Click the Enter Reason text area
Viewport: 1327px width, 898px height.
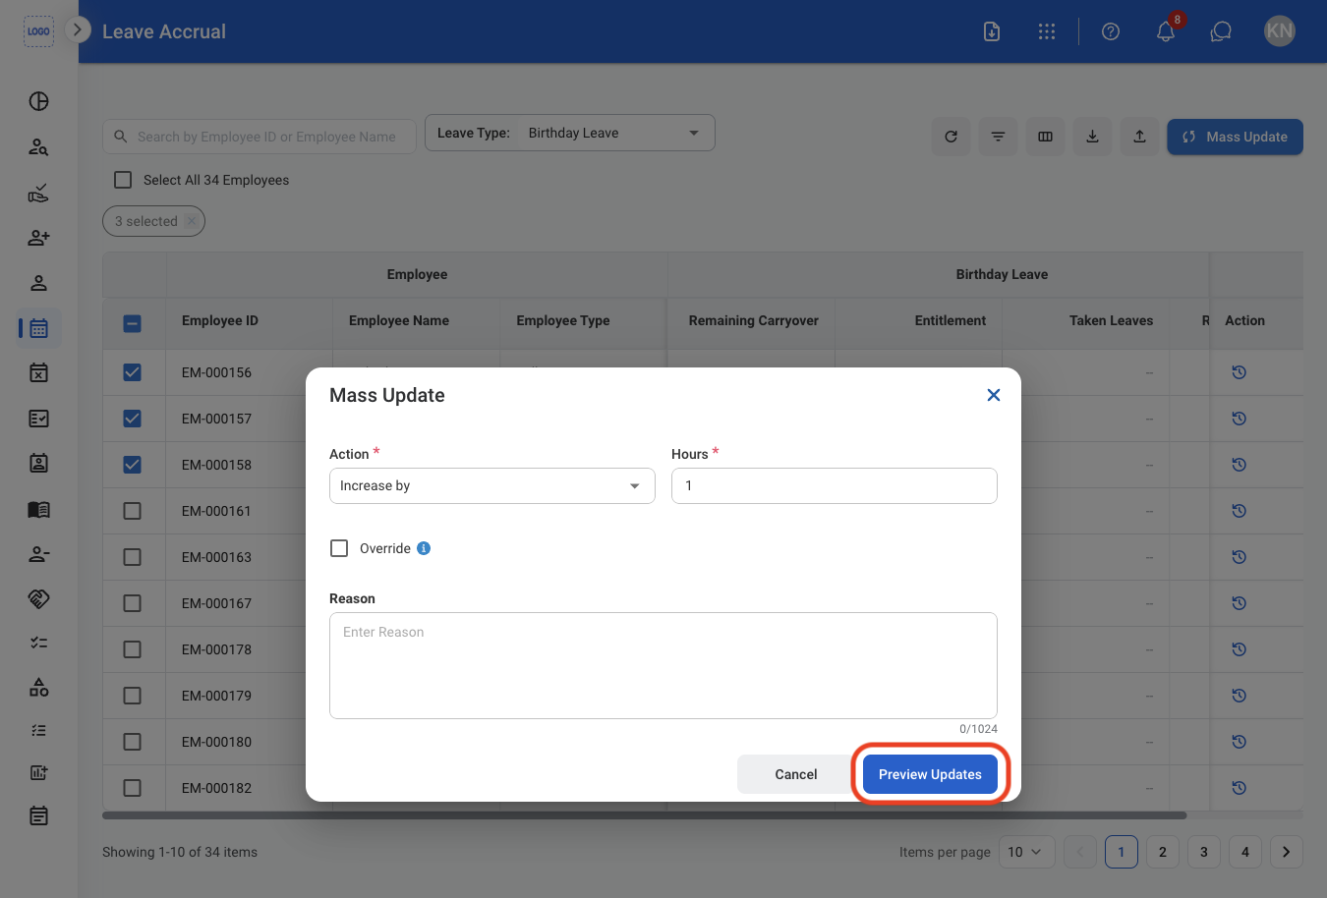click(x=663, y=665)
